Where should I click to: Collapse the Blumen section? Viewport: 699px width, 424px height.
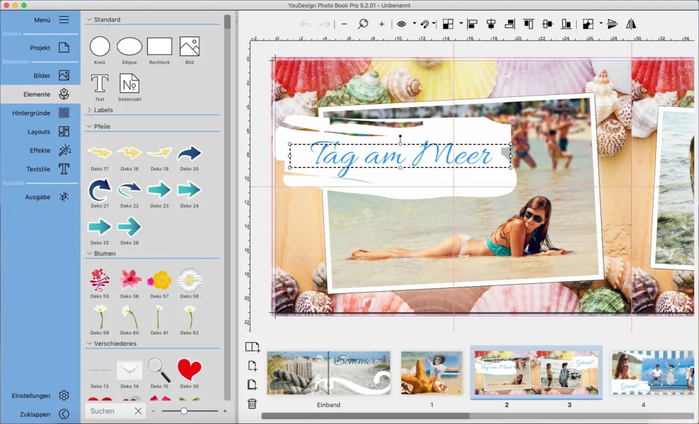point(90,254)
